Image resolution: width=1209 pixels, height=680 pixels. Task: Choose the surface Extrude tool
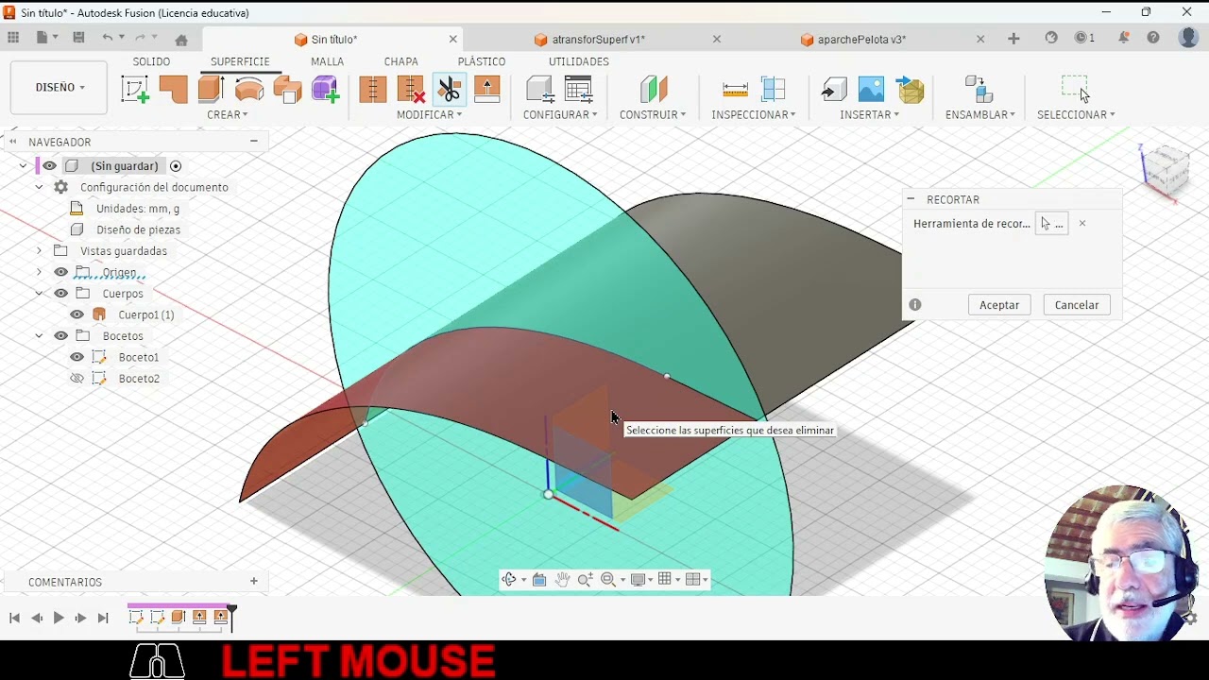tap(210, 90)
